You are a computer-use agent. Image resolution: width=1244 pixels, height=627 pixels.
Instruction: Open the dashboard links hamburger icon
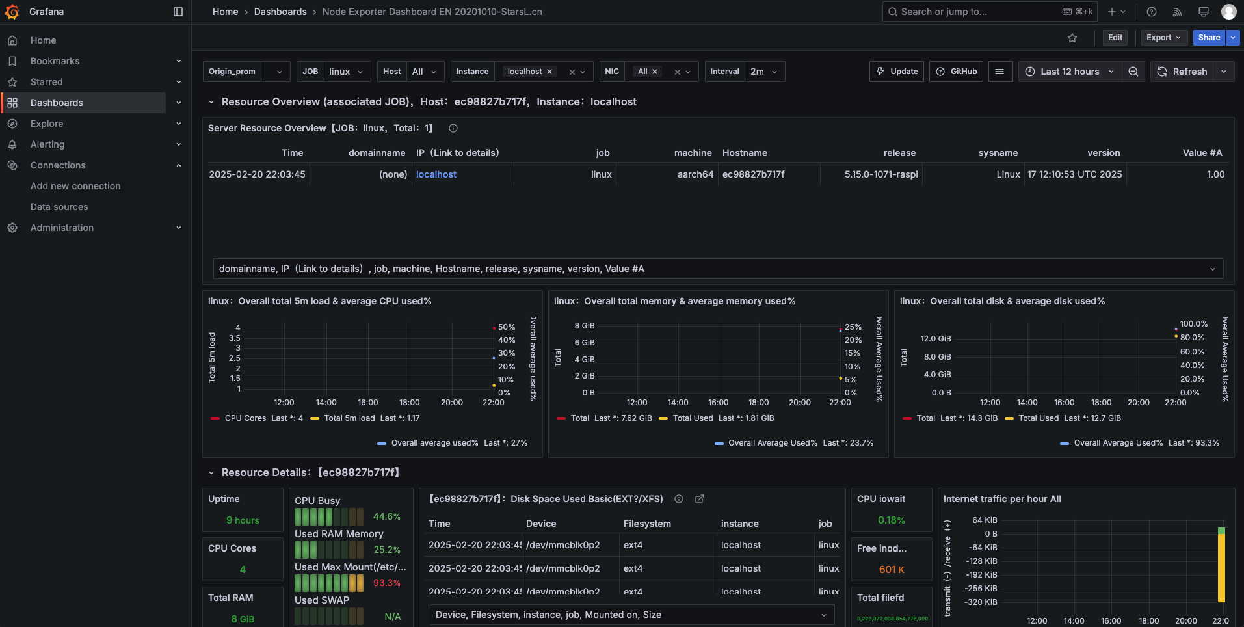[x=1000, y=72]
